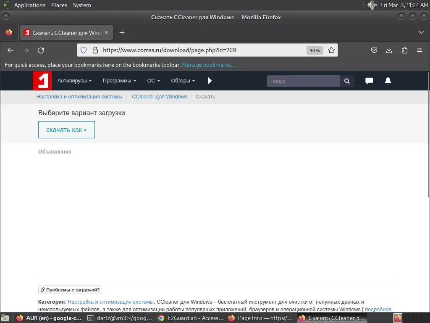
Task: Open the Places menu
Action: pyautogui.click(x=59, y=5)
